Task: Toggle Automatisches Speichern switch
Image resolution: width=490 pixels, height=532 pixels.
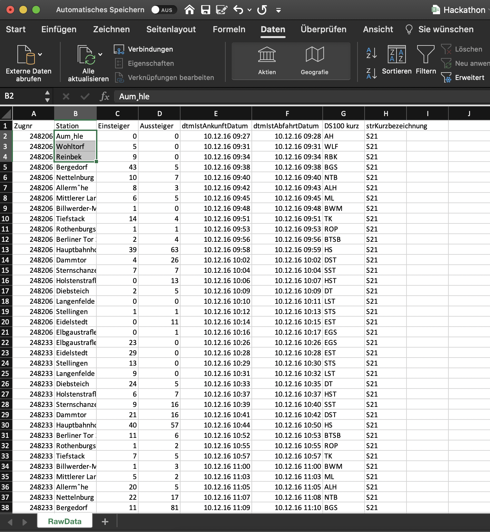Action: click(164, 10)
